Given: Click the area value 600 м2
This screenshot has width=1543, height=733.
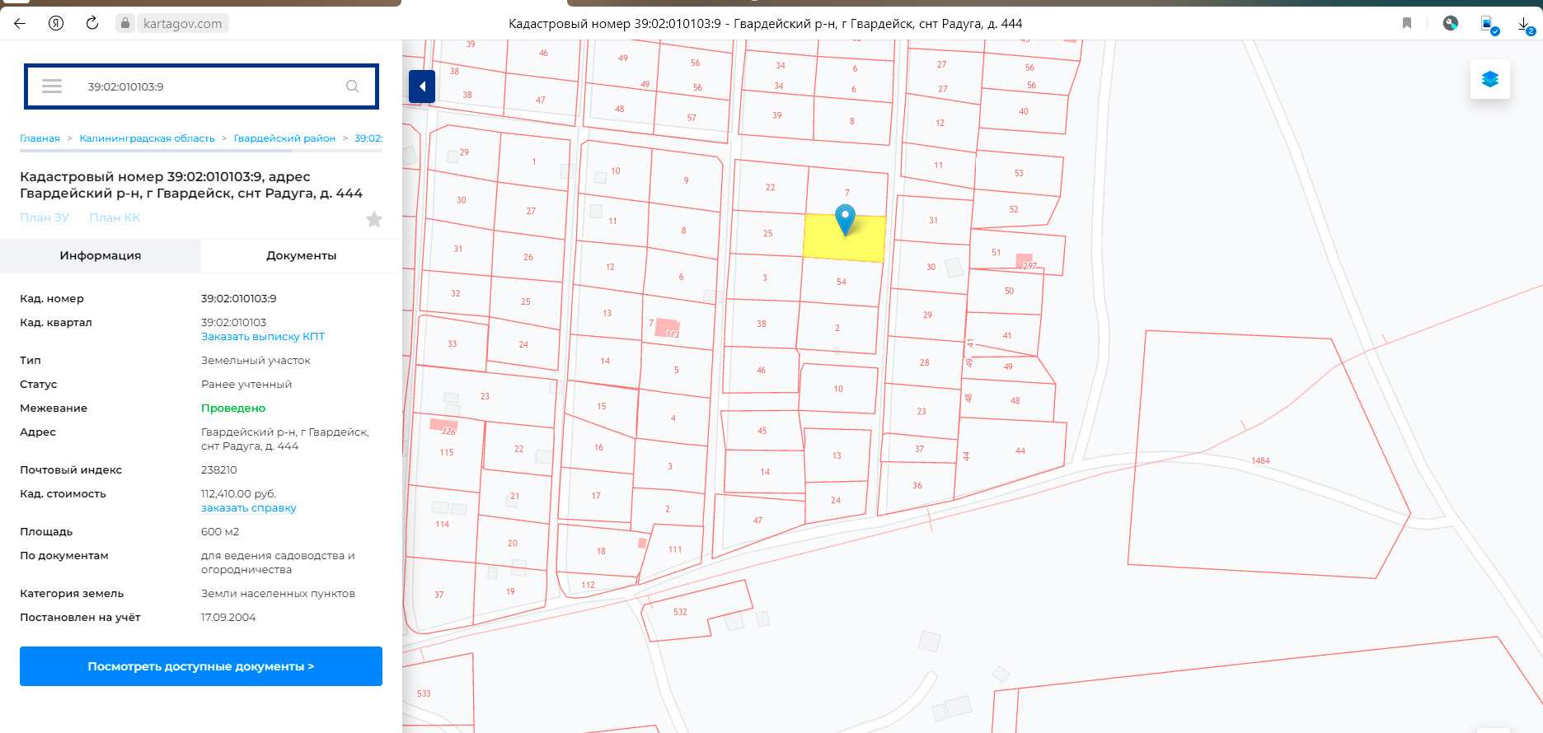Looking at the screenshot, I should 220,532.
